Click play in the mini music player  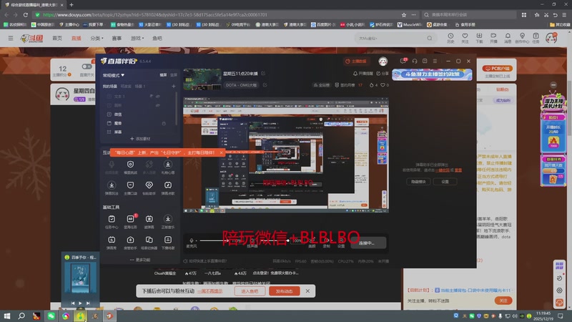click(80, 303)
